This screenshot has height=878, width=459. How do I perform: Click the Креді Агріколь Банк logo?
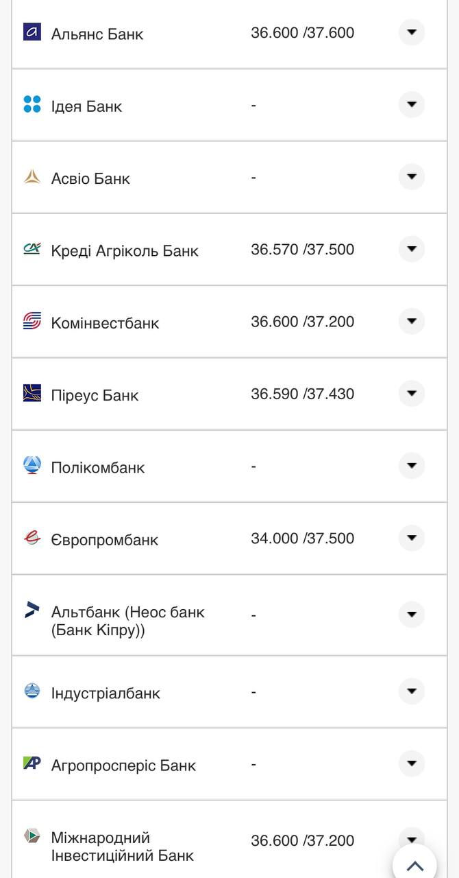tap(32, 249)
